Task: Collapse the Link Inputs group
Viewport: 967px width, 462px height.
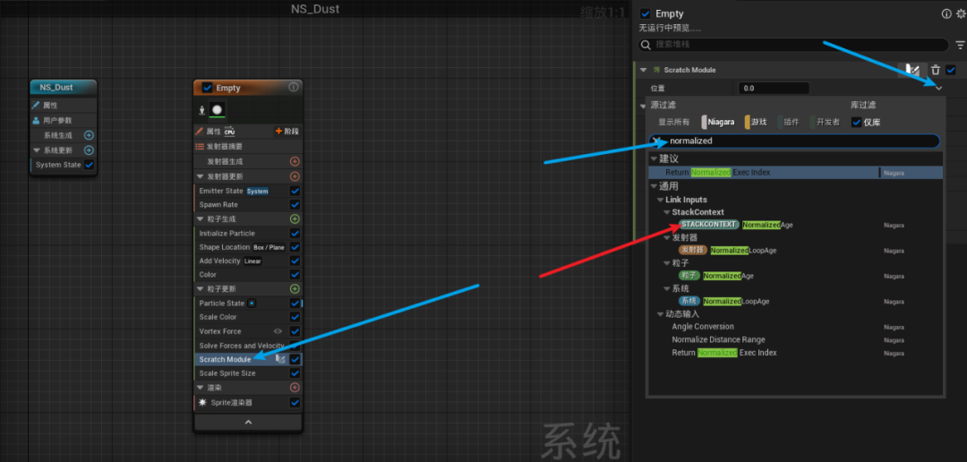Action: pyautogui.click(x=660, y=200)
